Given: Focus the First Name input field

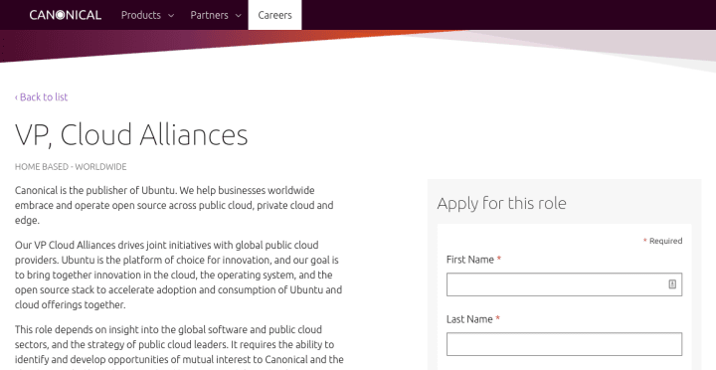Looking at the screenshot, I should coord(565,284).
